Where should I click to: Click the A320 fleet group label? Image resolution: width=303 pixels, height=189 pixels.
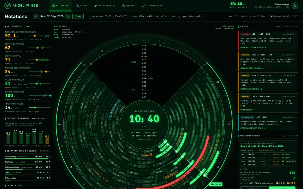click(x=134, y=62)
